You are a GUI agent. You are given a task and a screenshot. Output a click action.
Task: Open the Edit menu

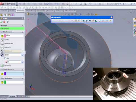click(x=24, y=4)
